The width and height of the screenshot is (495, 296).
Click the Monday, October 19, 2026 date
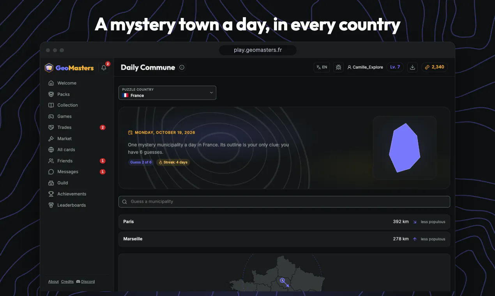(x=162, y=132)
